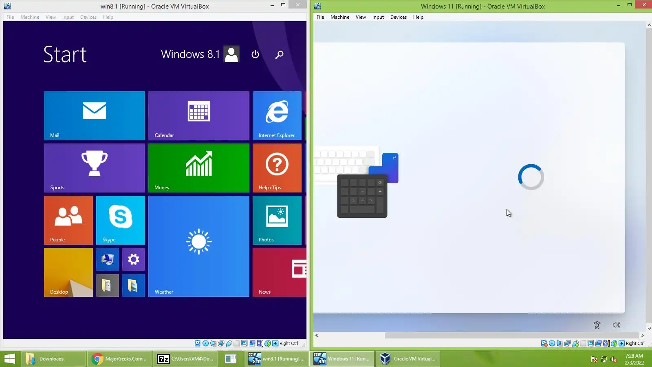The width and height of the screenshot is (652, 367).
Task: Click Windows 11 VM recording status icon
Action: click(x=598, y=343)
